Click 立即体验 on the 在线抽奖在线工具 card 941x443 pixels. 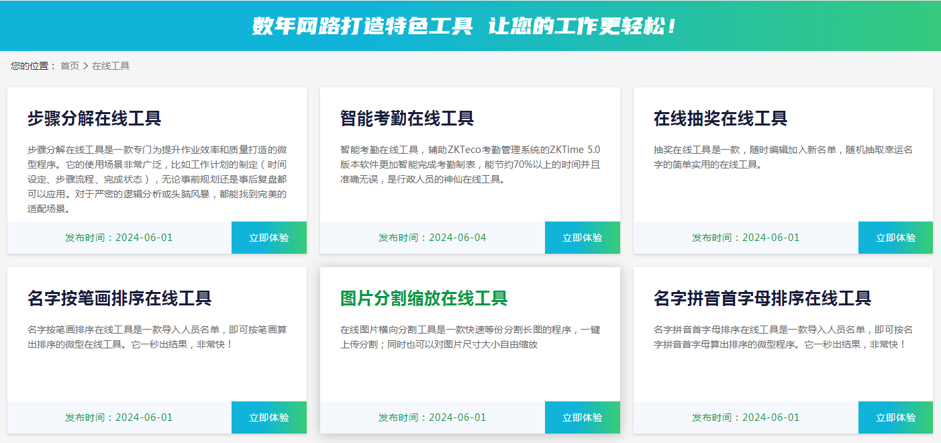tap(895, 237)
